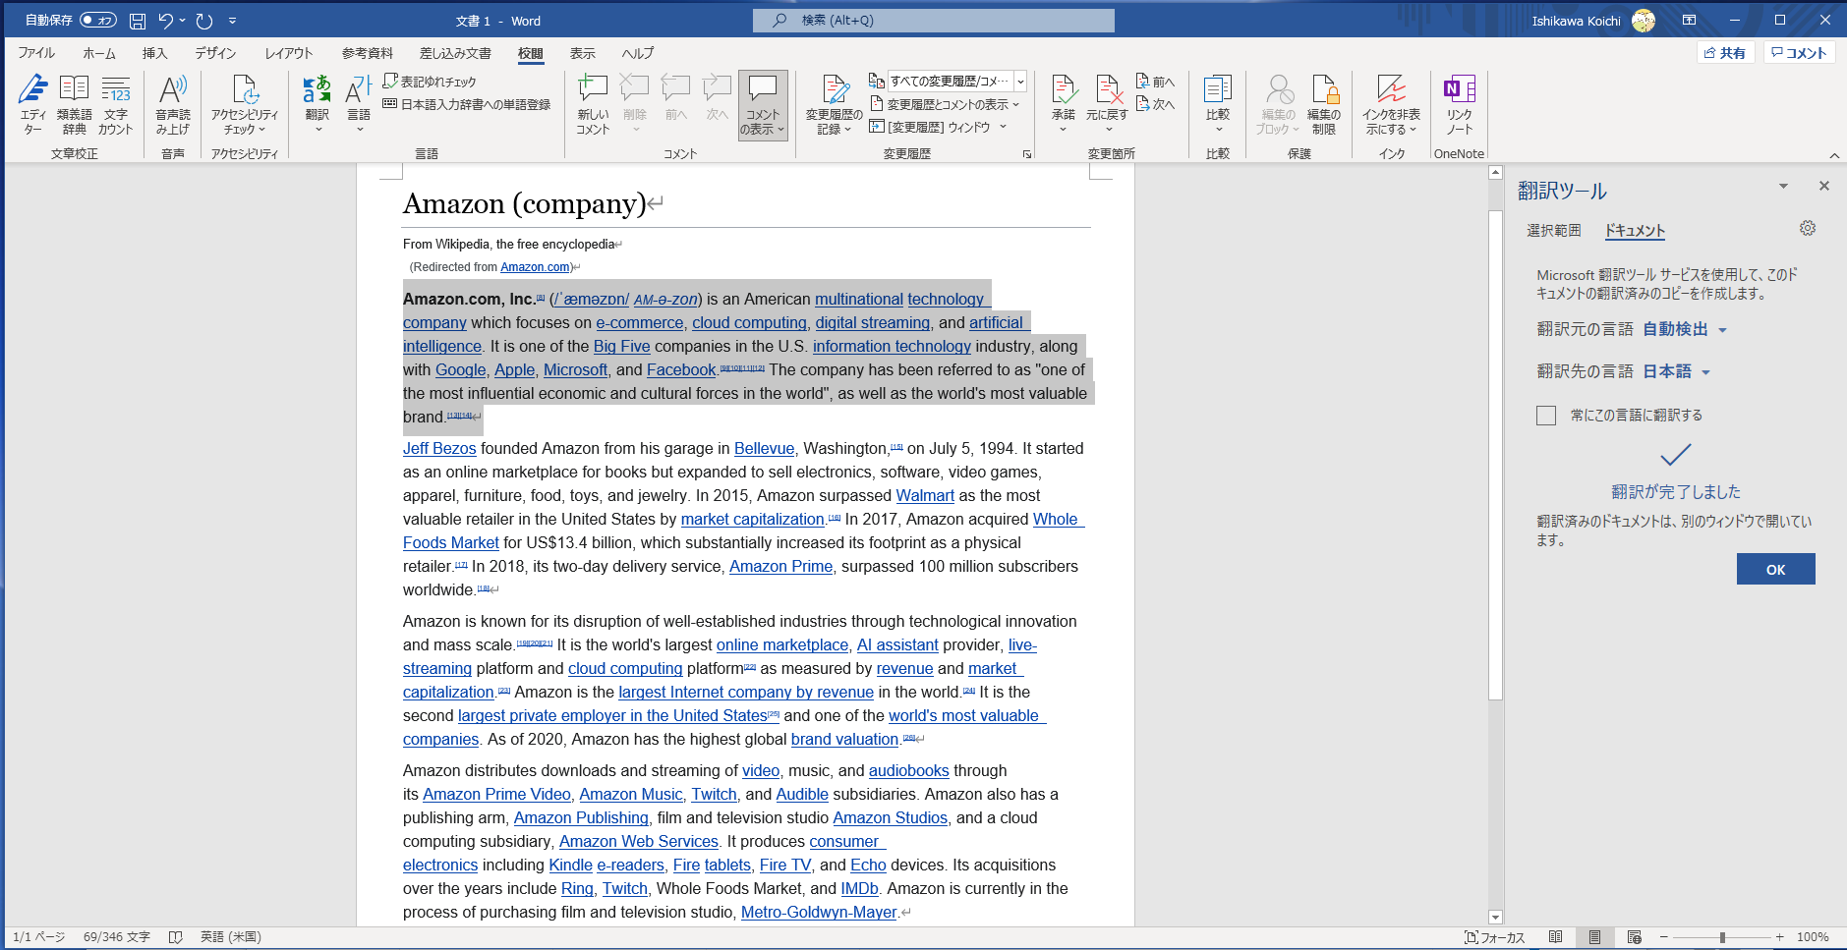Open Track Changes group dialog launcher
This screenshot has width=1847, height=950.
tap(1027, 154)
